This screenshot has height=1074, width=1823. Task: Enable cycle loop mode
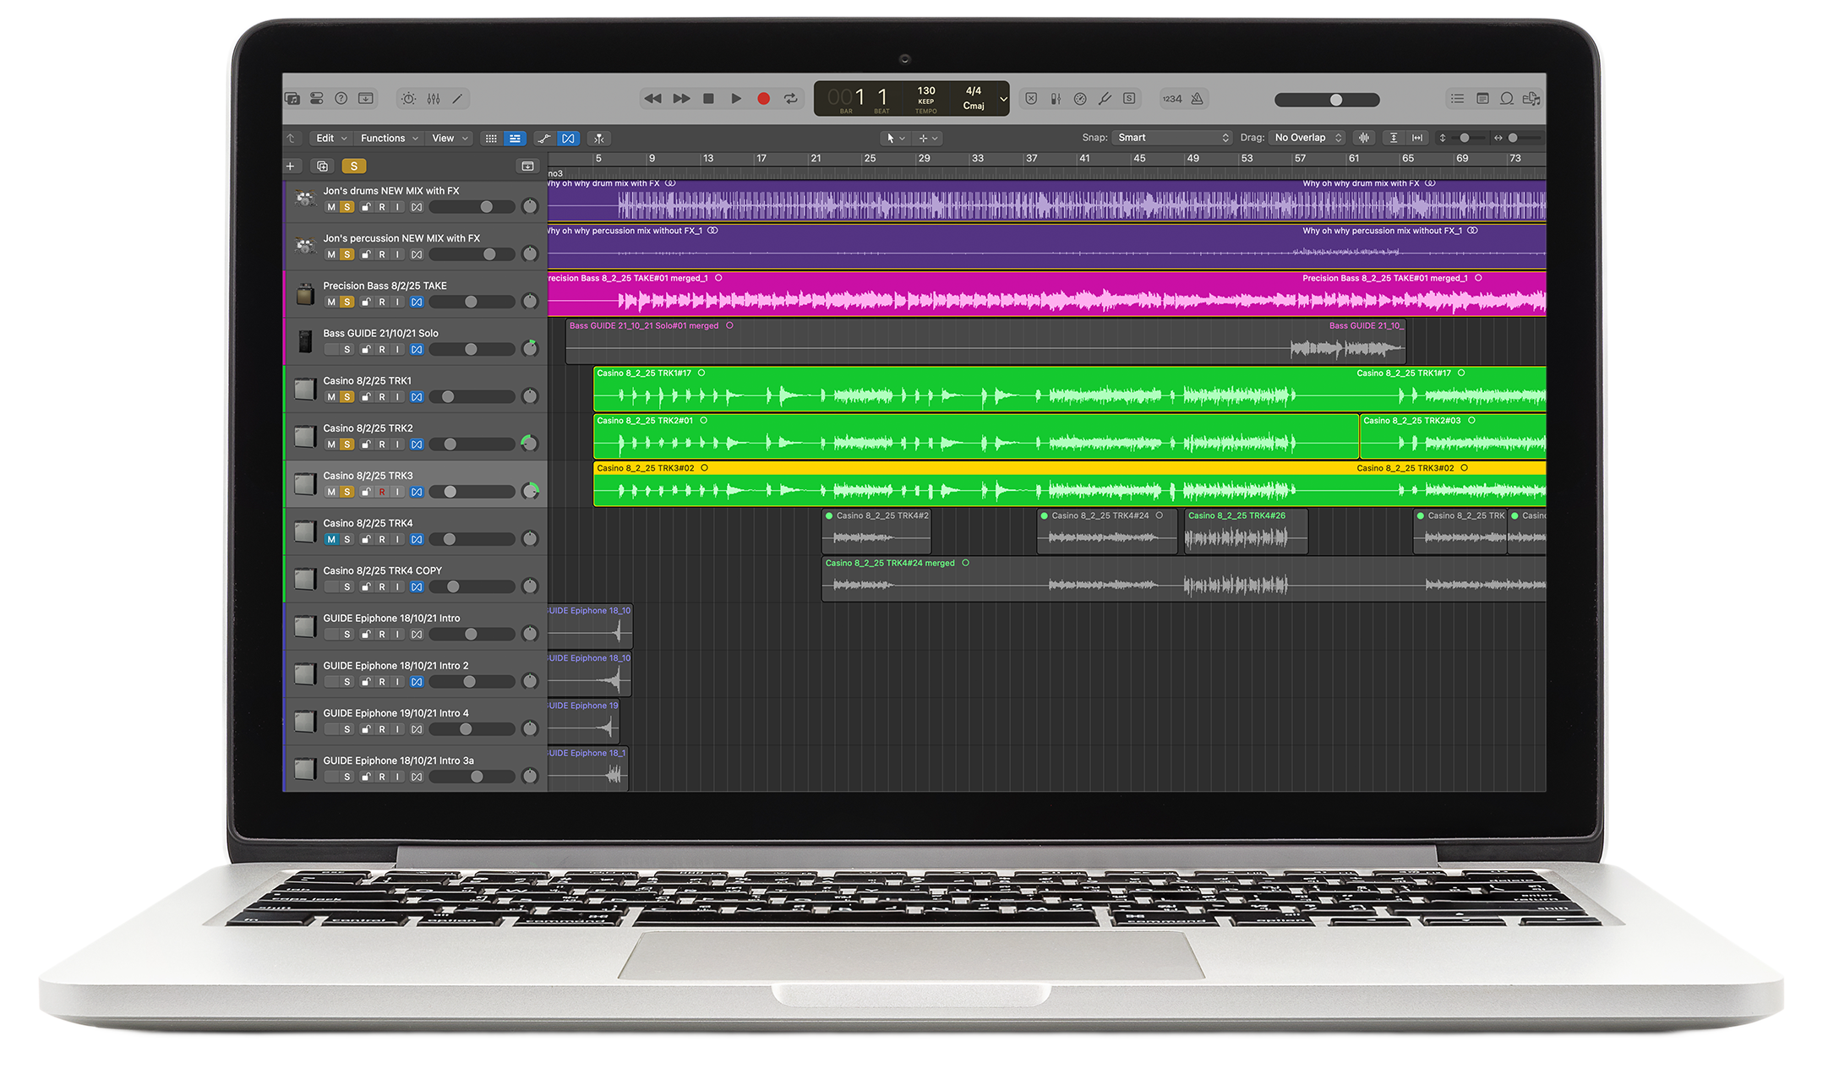(x=791, y=99)
